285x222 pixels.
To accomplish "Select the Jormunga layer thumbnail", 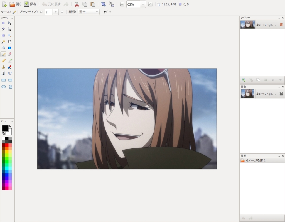I will 247,24.
